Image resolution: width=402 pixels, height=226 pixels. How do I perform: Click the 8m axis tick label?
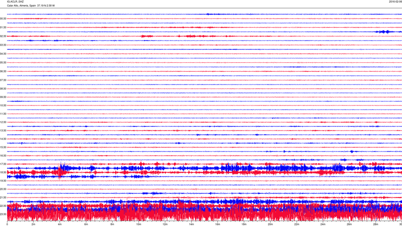coord(112,224)
